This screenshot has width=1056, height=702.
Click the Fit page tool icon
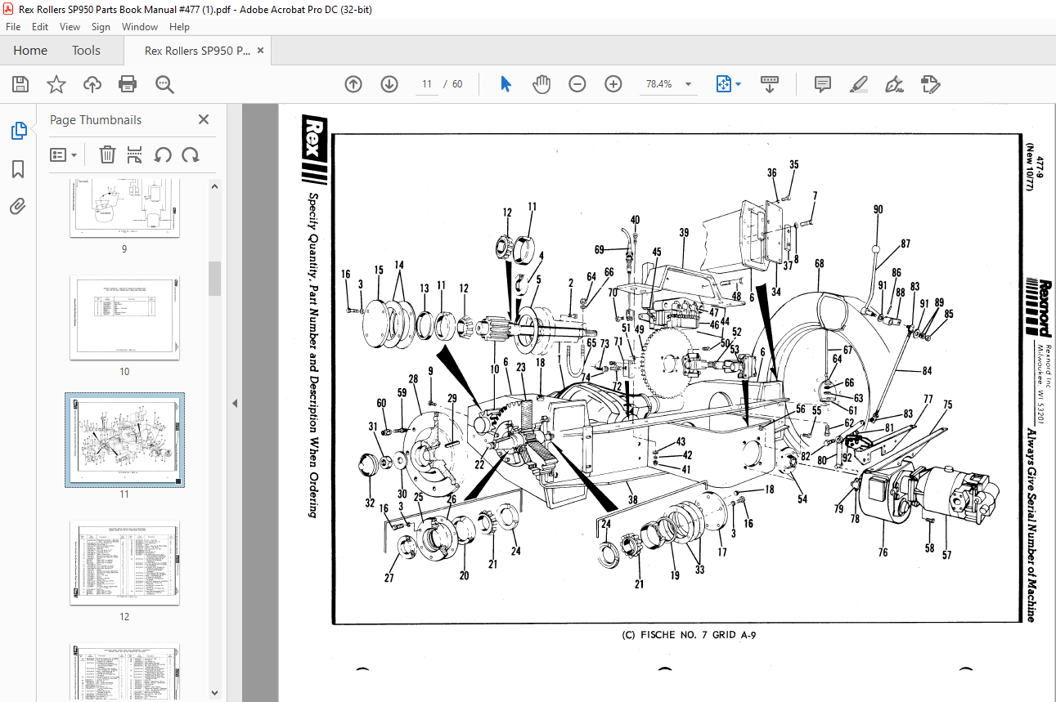tap(723, 84)
